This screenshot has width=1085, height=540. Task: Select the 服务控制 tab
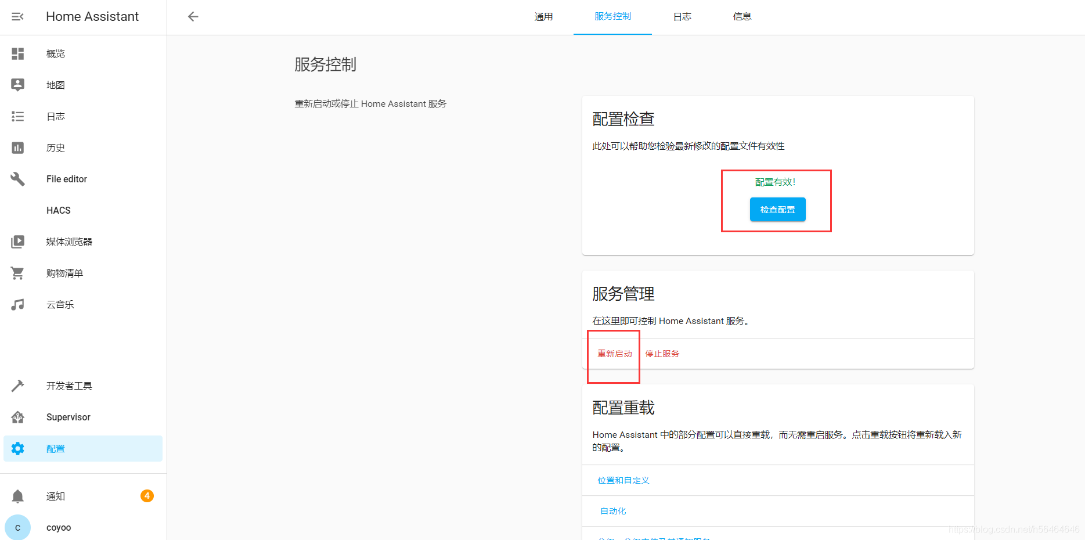pos(612,16)
